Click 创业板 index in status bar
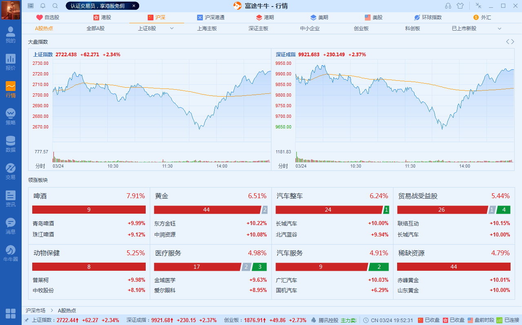This screenshot has height=325, width=522. point(265,320)
